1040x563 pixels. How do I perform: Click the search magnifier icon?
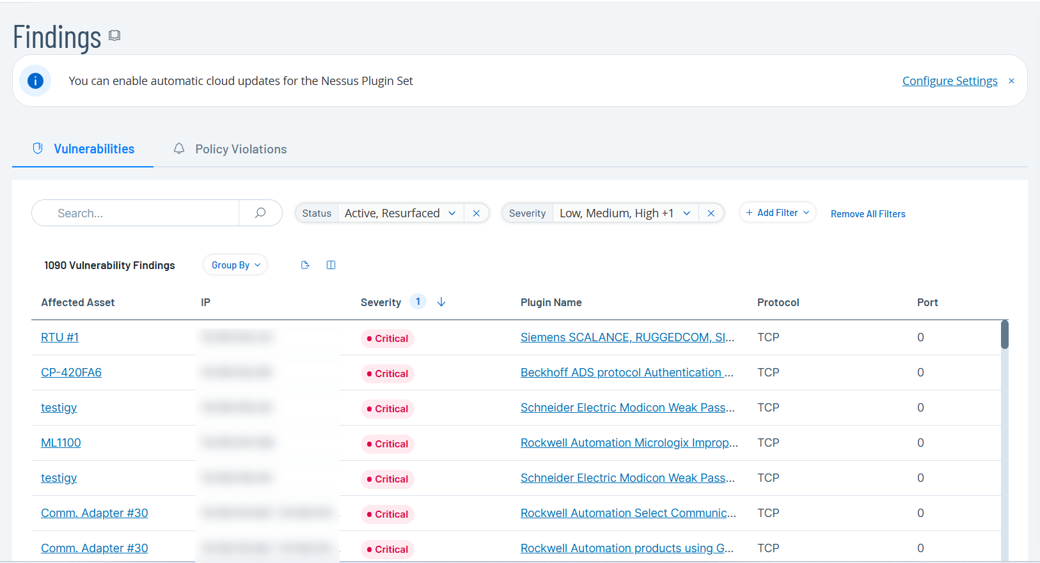point(260,213)
